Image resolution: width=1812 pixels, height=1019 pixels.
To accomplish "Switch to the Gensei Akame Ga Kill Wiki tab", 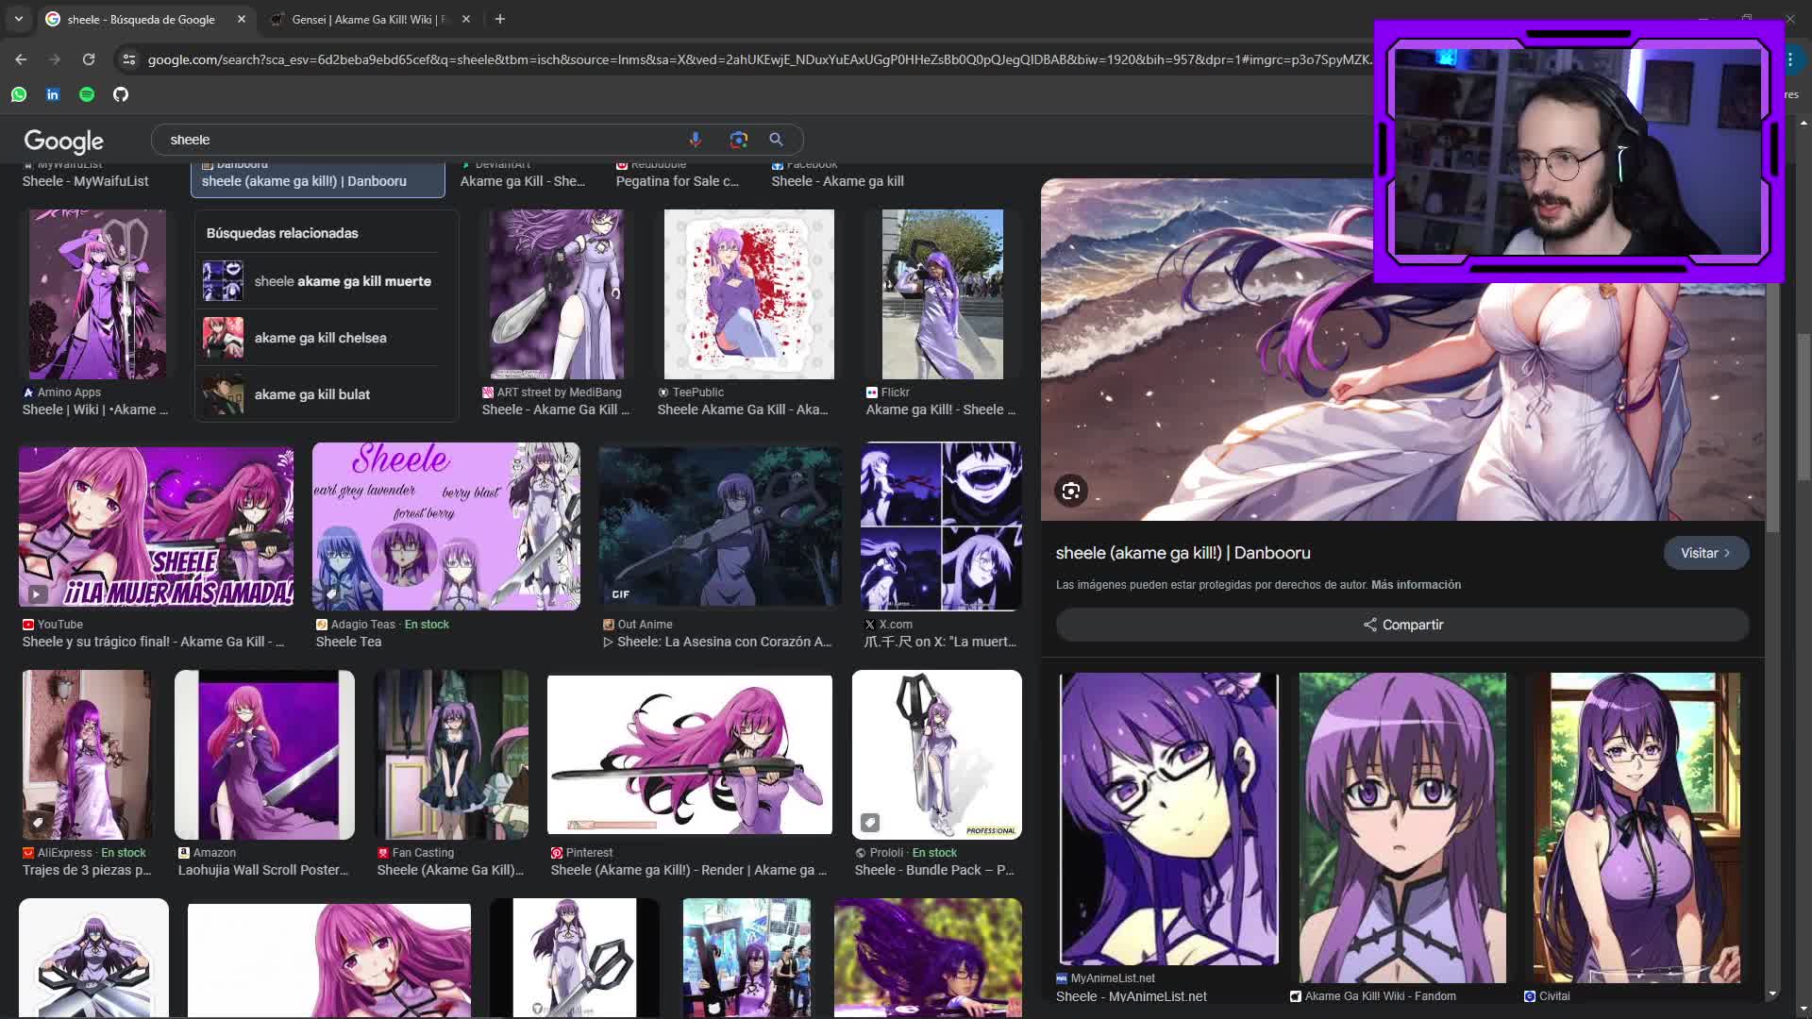I will click(x=368, y=19).
